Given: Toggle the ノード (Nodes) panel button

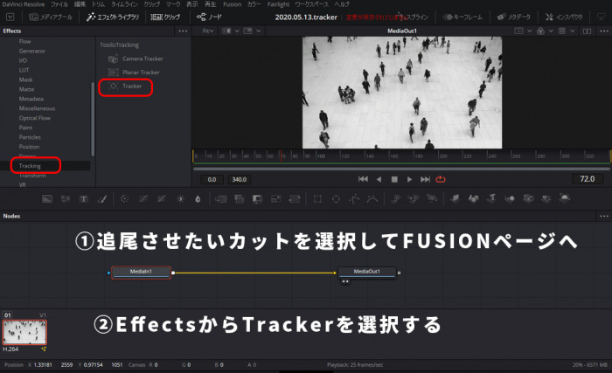Looking at the screenshot, I should pyautogui.click(x=209, y=17).
